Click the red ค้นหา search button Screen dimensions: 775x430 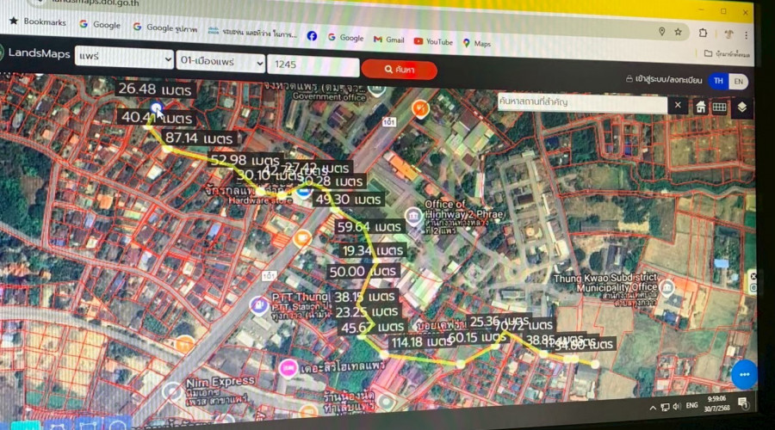[x=399, y=70]
